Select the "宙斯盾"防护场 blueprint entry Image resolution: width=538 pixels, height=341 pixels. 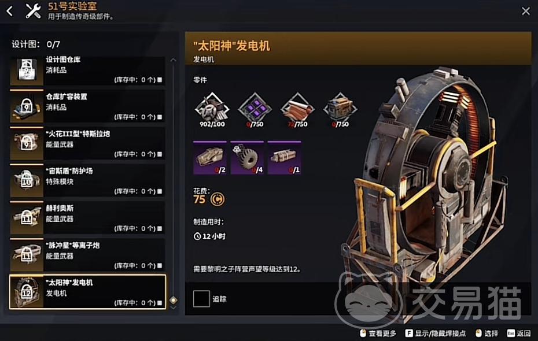pyautogui.click(x=87, y=180)
